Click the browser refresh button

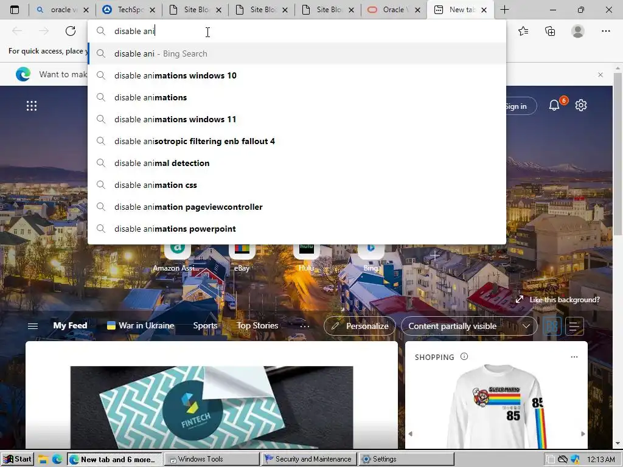71,31
